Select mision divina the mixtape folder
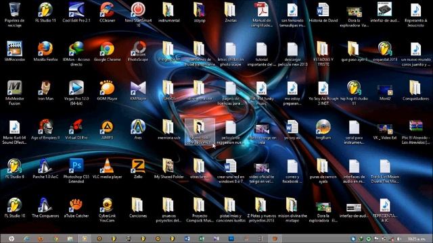This screenshot has width=433, height=243. tap(292, 210)
